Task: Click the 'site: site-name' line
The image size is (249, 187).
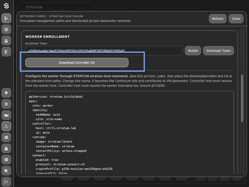Action: tap(49, 119)
